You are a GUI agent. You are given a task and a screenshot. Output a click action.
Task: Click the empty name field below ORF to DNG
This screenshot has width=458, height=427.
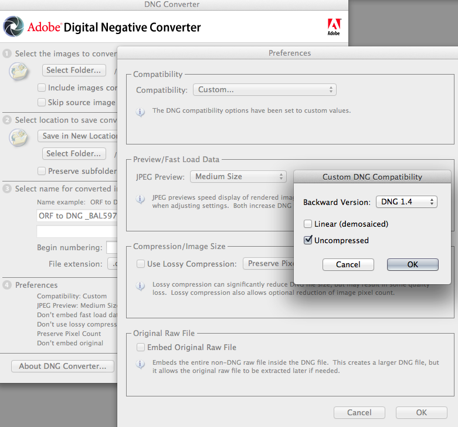(x=77, y=231)
